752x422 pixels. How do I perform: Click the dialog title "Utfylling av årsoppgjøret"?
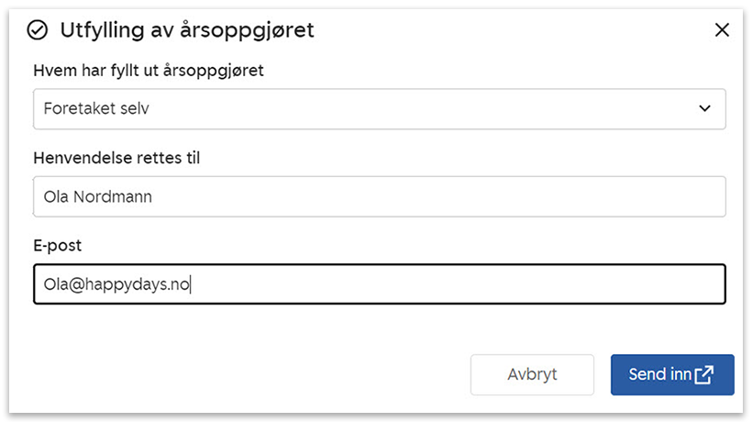point(187,30)
